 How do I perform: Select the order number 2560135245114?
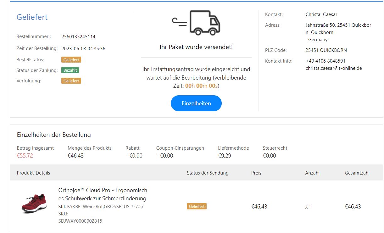tap(78, 37)
